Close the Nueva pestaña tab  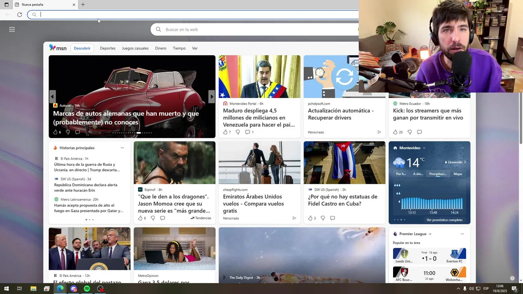[x=74, y=4]
